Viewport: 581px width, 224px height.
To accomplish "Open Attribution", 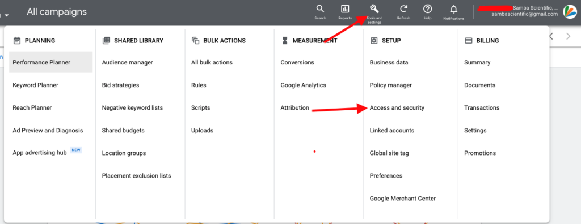I will 294,108.
